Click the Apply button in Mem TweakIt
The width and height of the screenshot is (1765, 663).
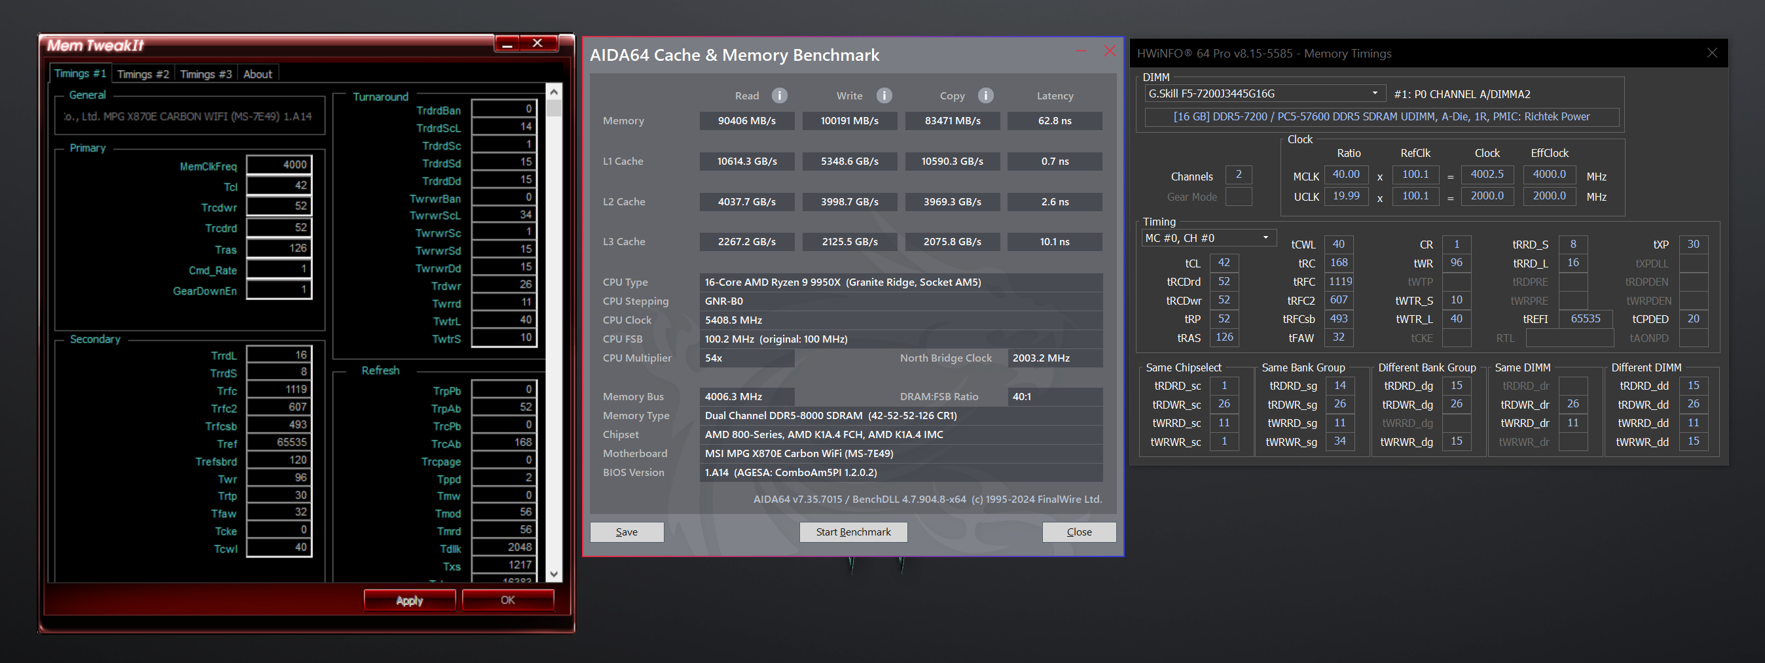(x=409, y=600)
